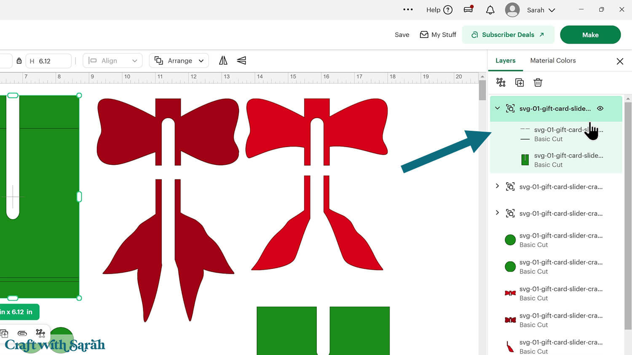The image size is (632, 355).
Task: Click the Duplicate layer icon
Action: pyautogui.click(x=520, y=82)
